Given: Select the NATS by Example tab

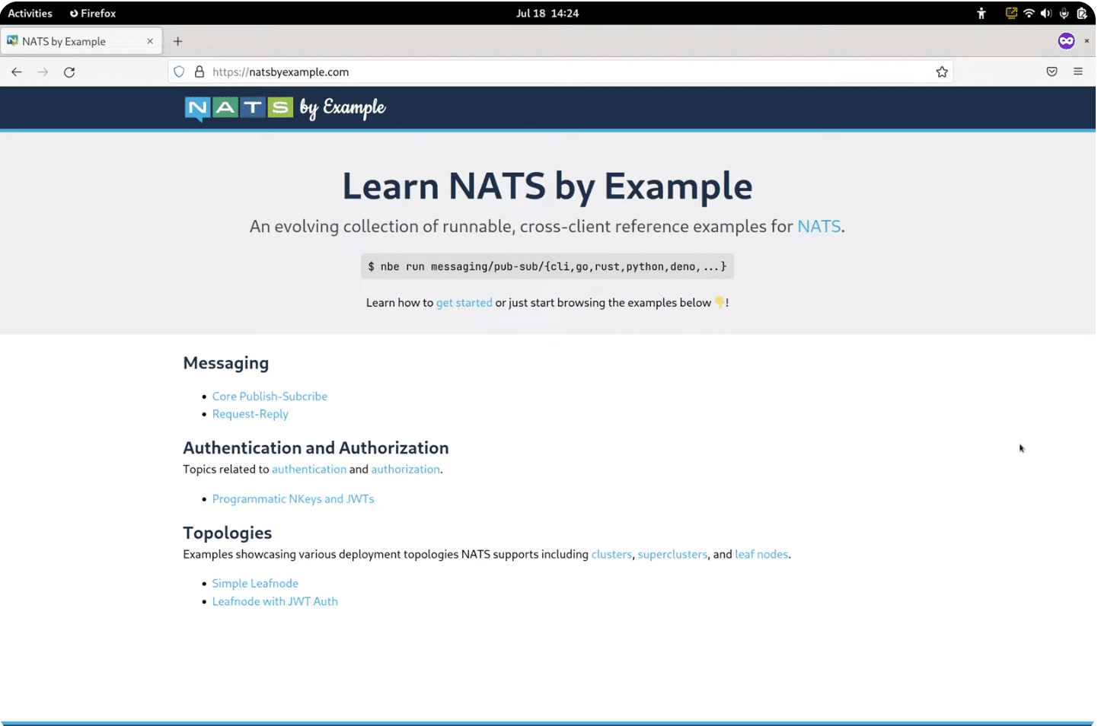Looking at the screenshot, I should coord(80,41).
